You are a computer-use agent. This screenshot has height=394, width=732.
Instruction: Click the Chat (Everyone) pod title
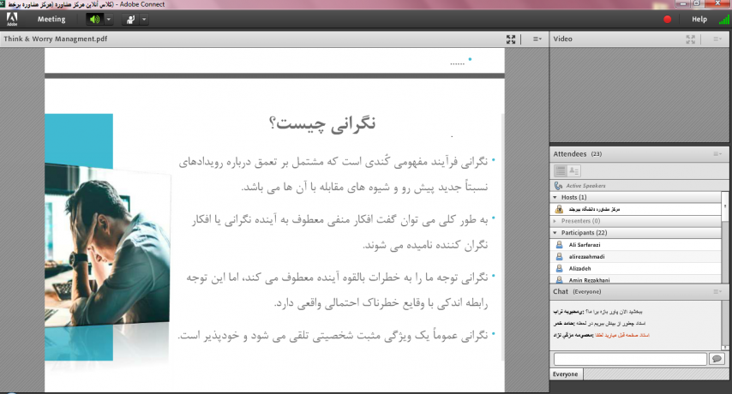click(577, 291)
